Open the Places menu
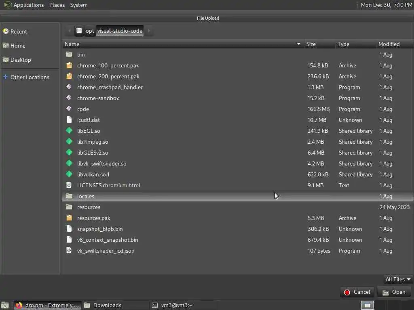This screenshot has height=310, width=414. tap(57, 5)
